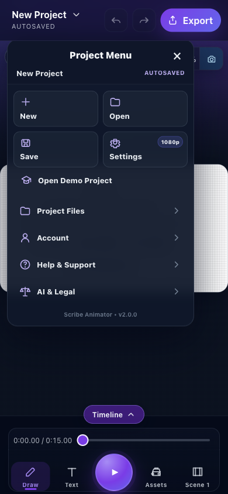Click the timeline playhead scrubber handle

tap(82, 440)
